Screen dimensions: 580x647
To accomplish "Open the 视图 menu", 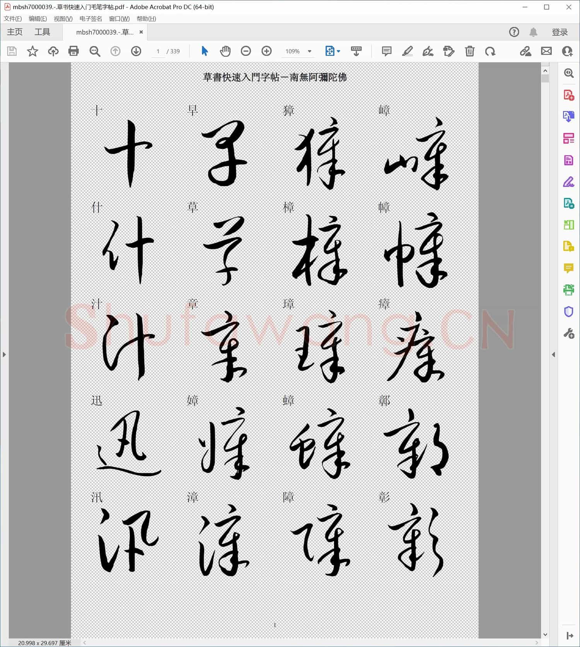I will click(63, 19).
